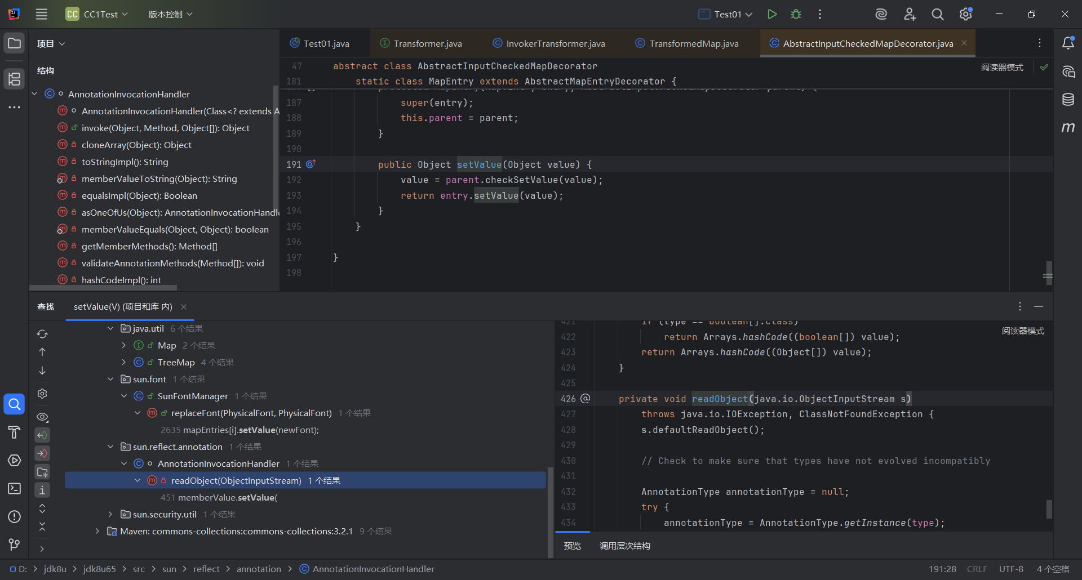
Task: Toggle show read access usages
Action: pyautogui.click(x=42, y=435)
